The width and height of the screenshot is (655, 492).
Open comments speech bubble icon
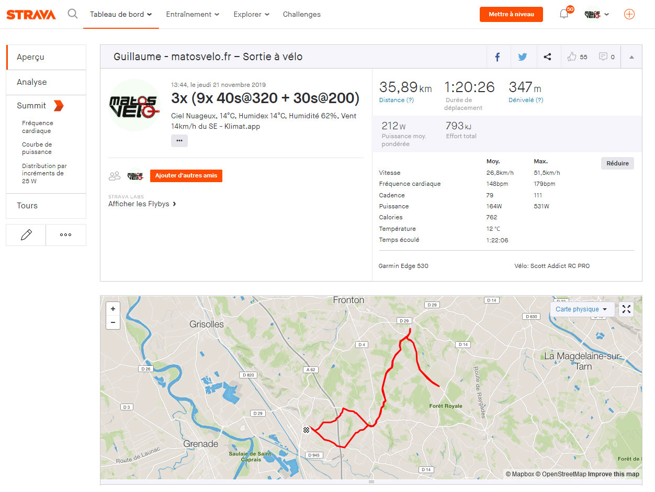[603, 57]
